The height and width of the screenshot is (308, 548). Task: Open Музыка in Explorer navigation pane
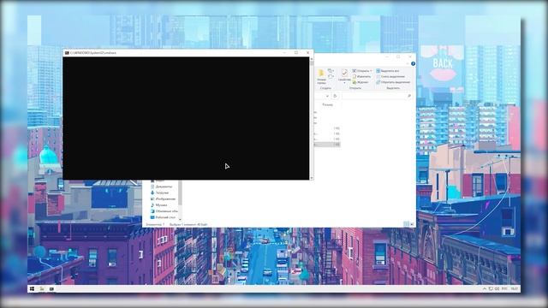[x=158, y=205]
